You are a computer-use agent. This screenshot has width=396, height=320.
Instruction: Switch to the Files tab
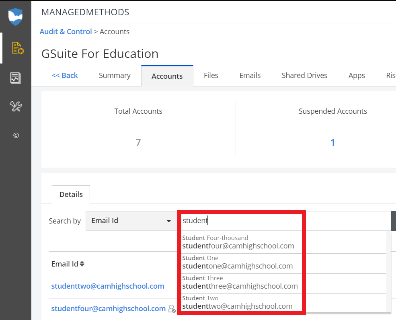point(211,75)
